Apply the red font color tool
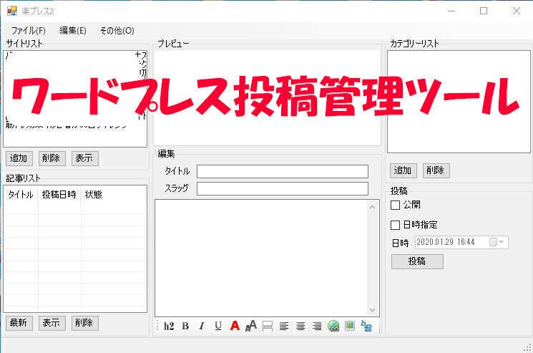Image resolution: width=533 pixels, height=353 pixels. [x=235, y=326]
